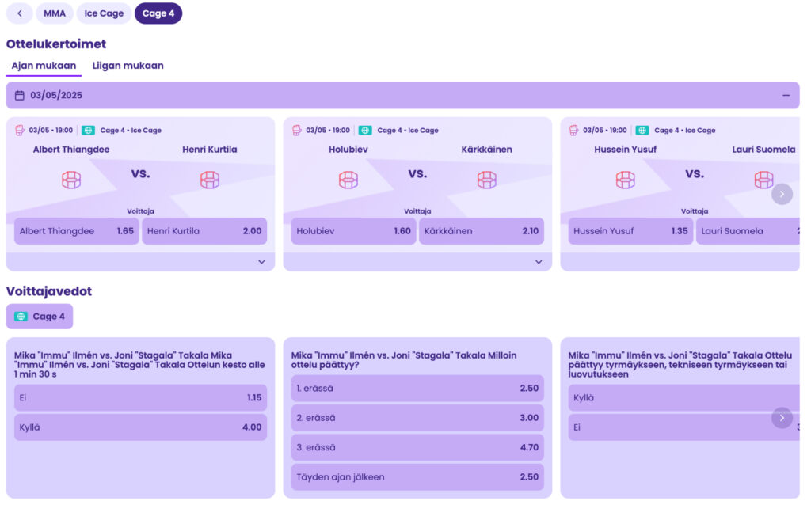The width and height of the screenshot is (811, 520).
Task: Click Hussein Yusuf's cage fighter icon
Action: coord(626,180)
